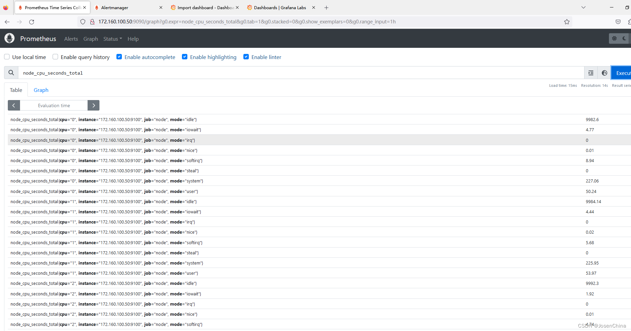Select the cpu="0" mode="iowait" series row
Image resolution: width=631 pixels, height=331 pixels.
click(319, 130)
